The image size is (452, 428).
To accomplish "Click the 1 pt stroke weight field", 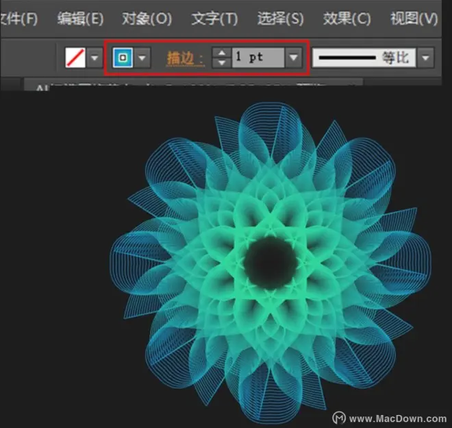I will (258, 58).
